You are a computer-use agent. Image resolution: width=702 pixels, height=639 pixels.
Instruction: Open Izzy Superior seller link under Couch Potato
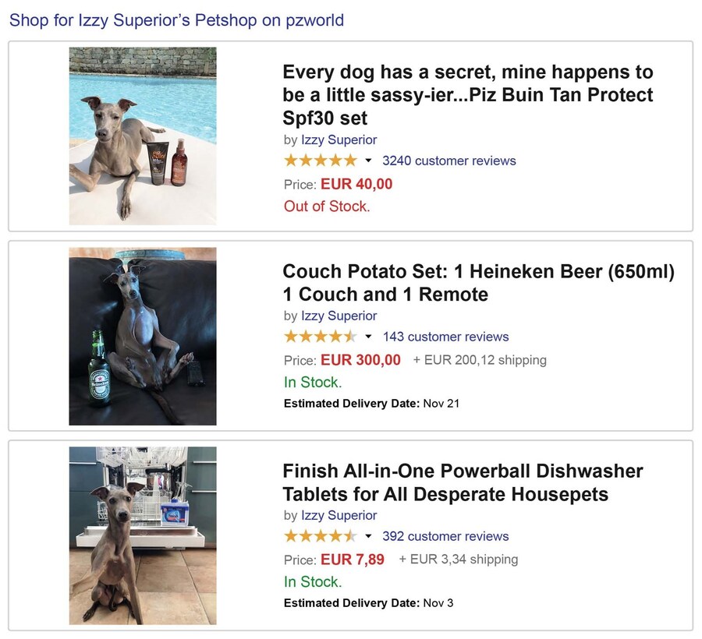click(x=339, y=316)
